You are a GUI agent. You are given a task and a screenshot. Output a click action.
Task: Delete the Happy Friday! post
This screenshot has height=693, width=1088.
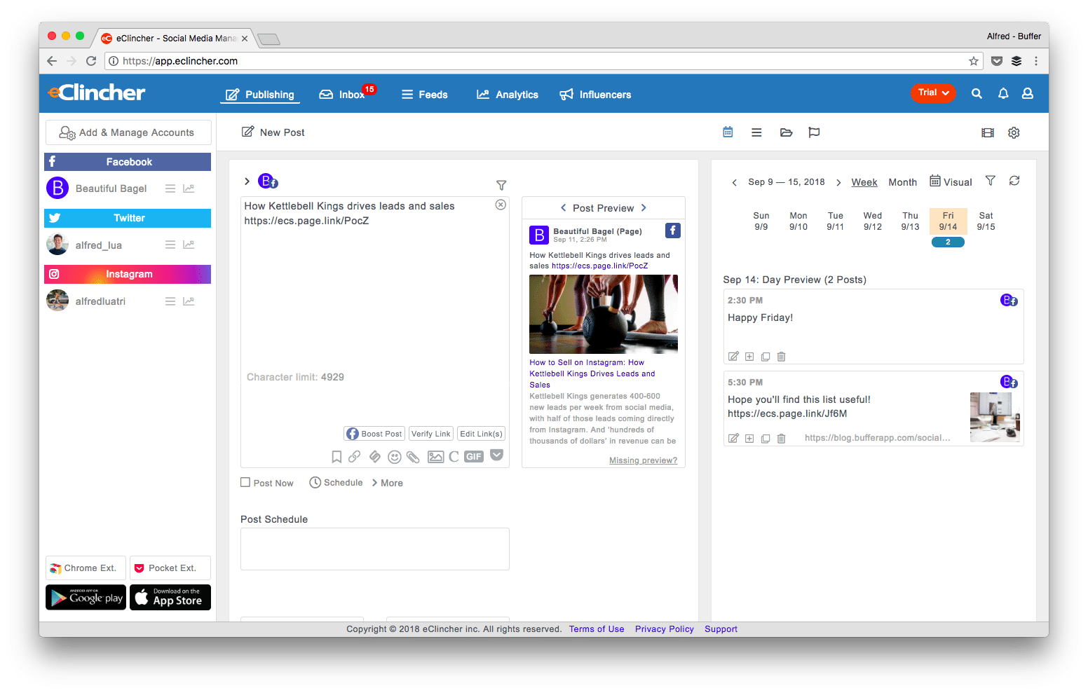(x=782, y=357)
